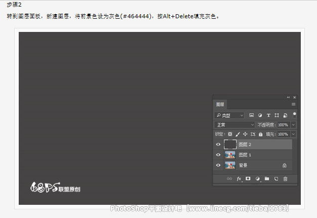Hide 图层 2 via its eye icon
Screen dimensions: 317x218
point(218,144)
